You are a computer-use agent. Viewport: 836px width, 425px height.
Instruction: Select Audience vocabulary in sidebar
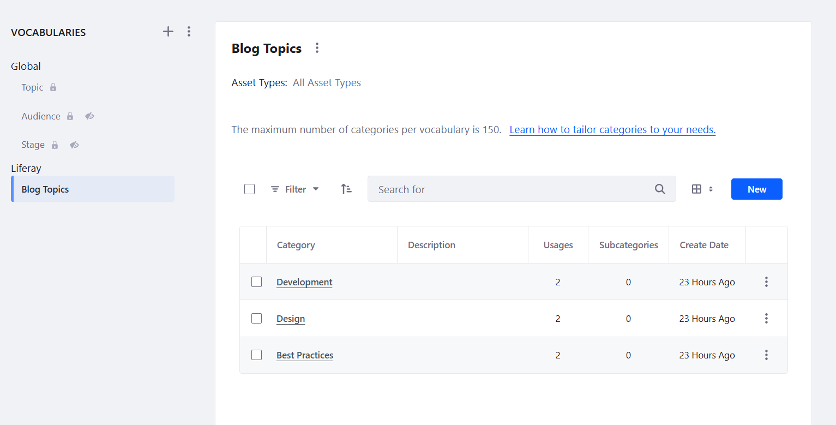pos(41,116)
